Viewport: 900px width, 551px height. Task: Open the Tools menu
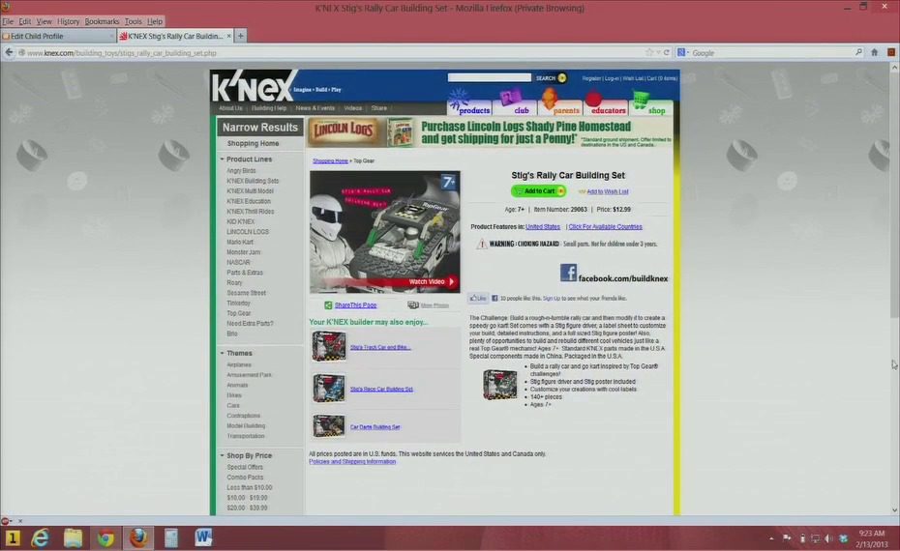click(x=134, y=21)
